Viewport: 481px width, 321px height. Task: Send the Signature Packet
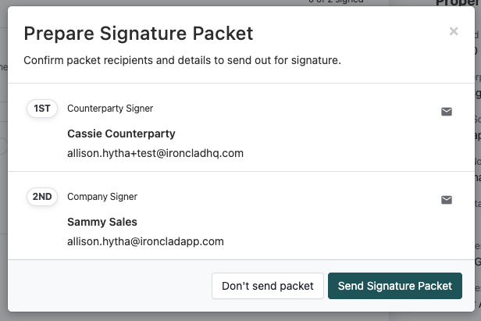[x=395, y=286]
